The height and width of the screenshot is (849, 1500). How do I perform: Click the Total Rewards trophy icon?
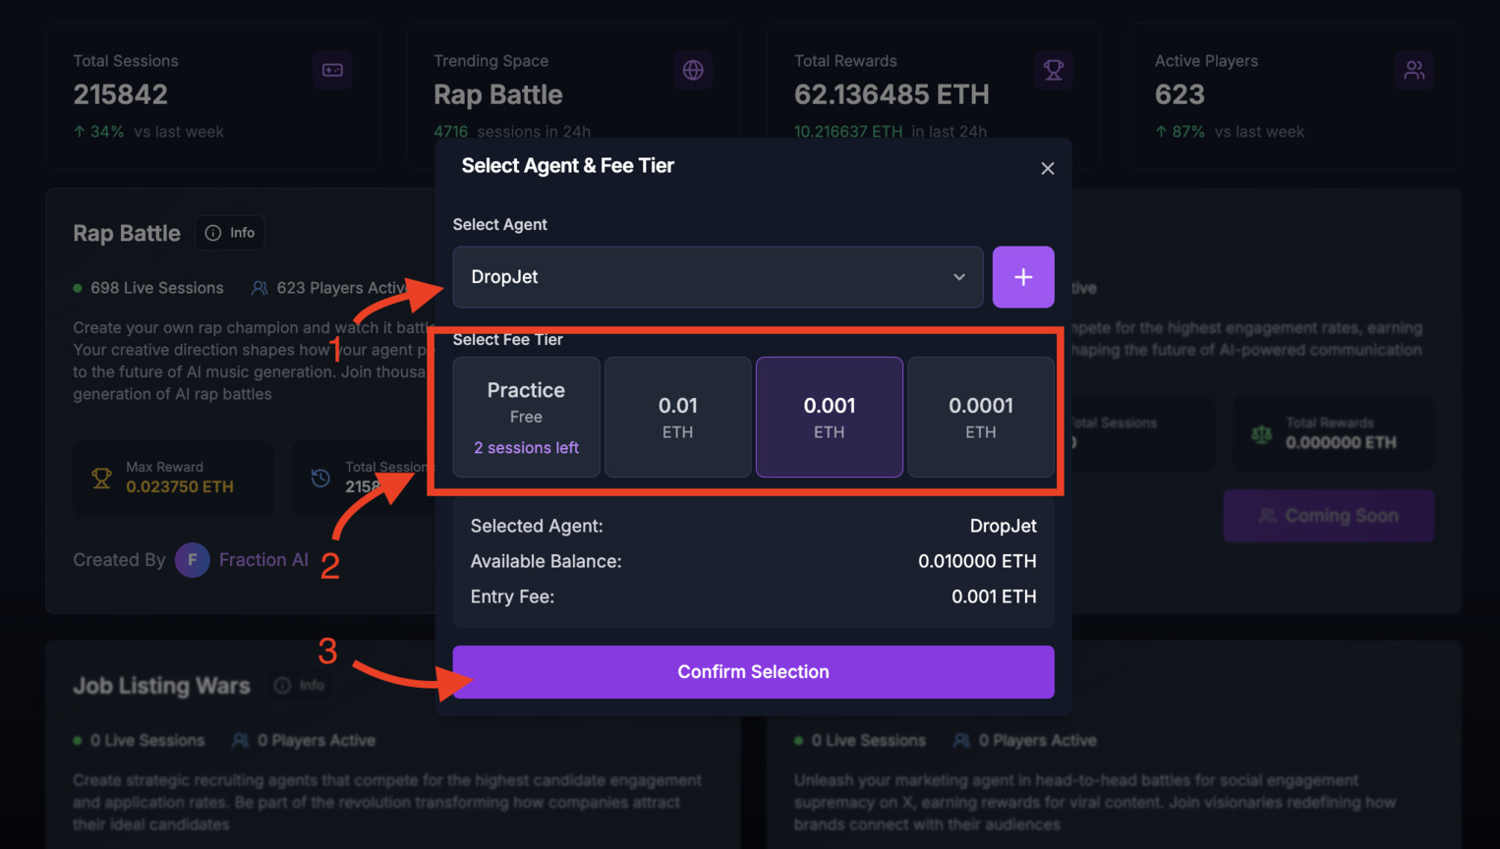coord(1053,71)
